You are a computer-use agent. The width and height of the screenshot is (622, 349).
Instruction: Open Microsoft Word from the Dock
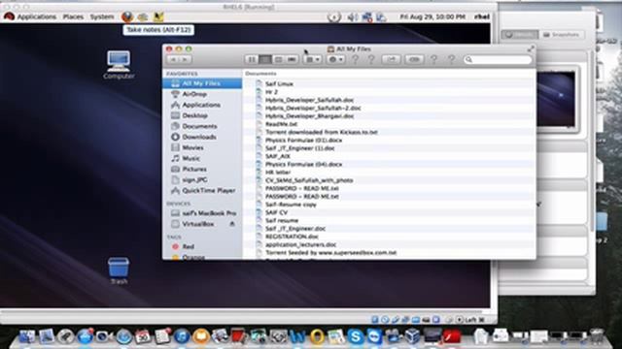[x=297, y=336]
